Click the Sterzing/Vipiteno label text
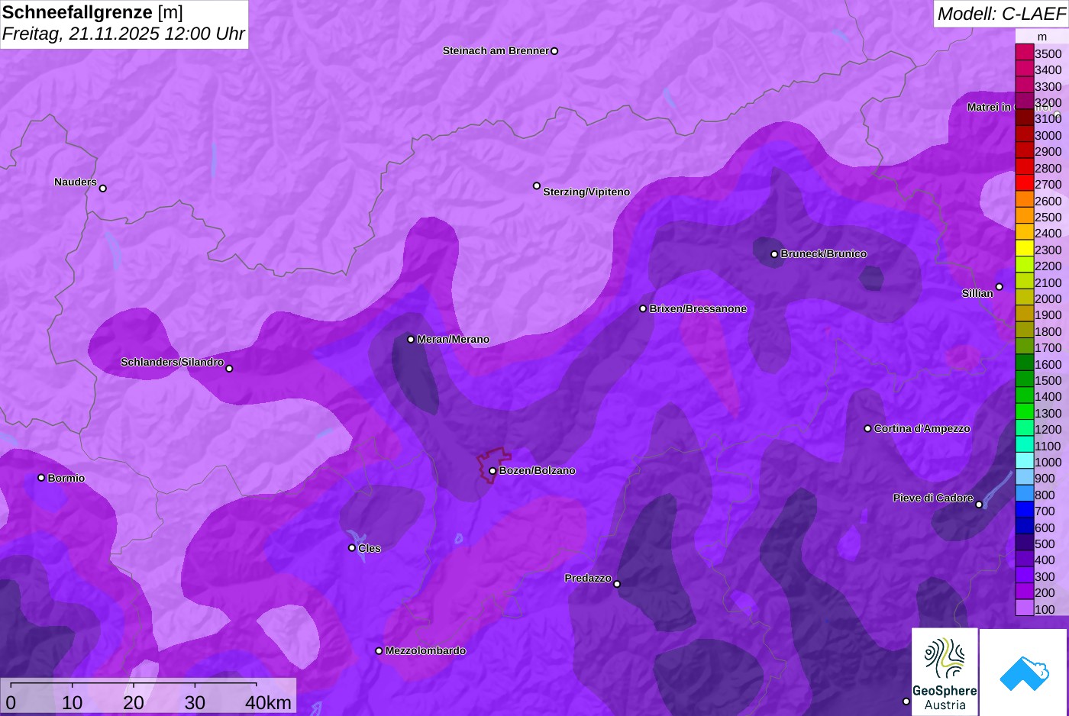1069x716 pixels. click(586, 192)
